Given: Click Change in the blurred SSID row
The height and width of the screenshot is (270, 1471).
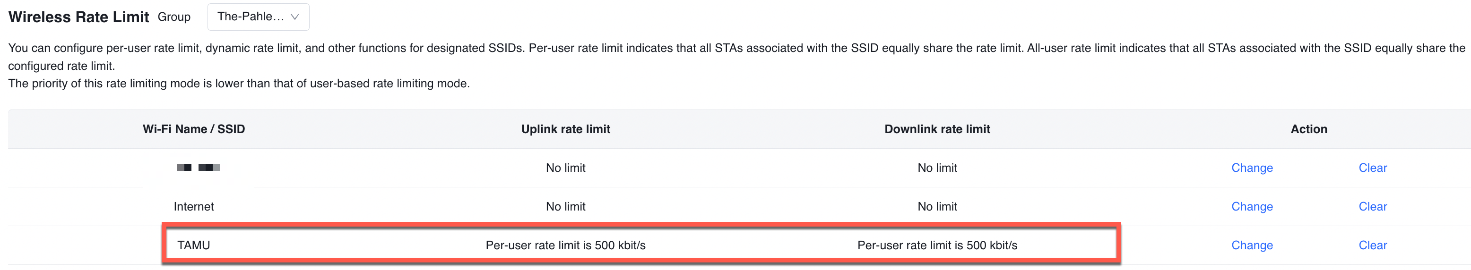Looking at the screenshot, I should 1252,168.
